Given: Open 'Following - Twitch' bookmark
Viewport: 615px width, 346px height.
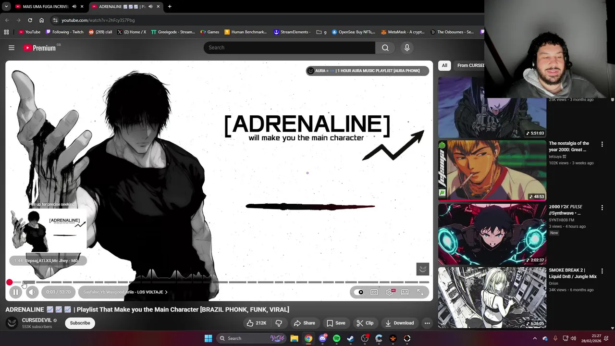Looking at the screenshot, I should coord(64,32).
